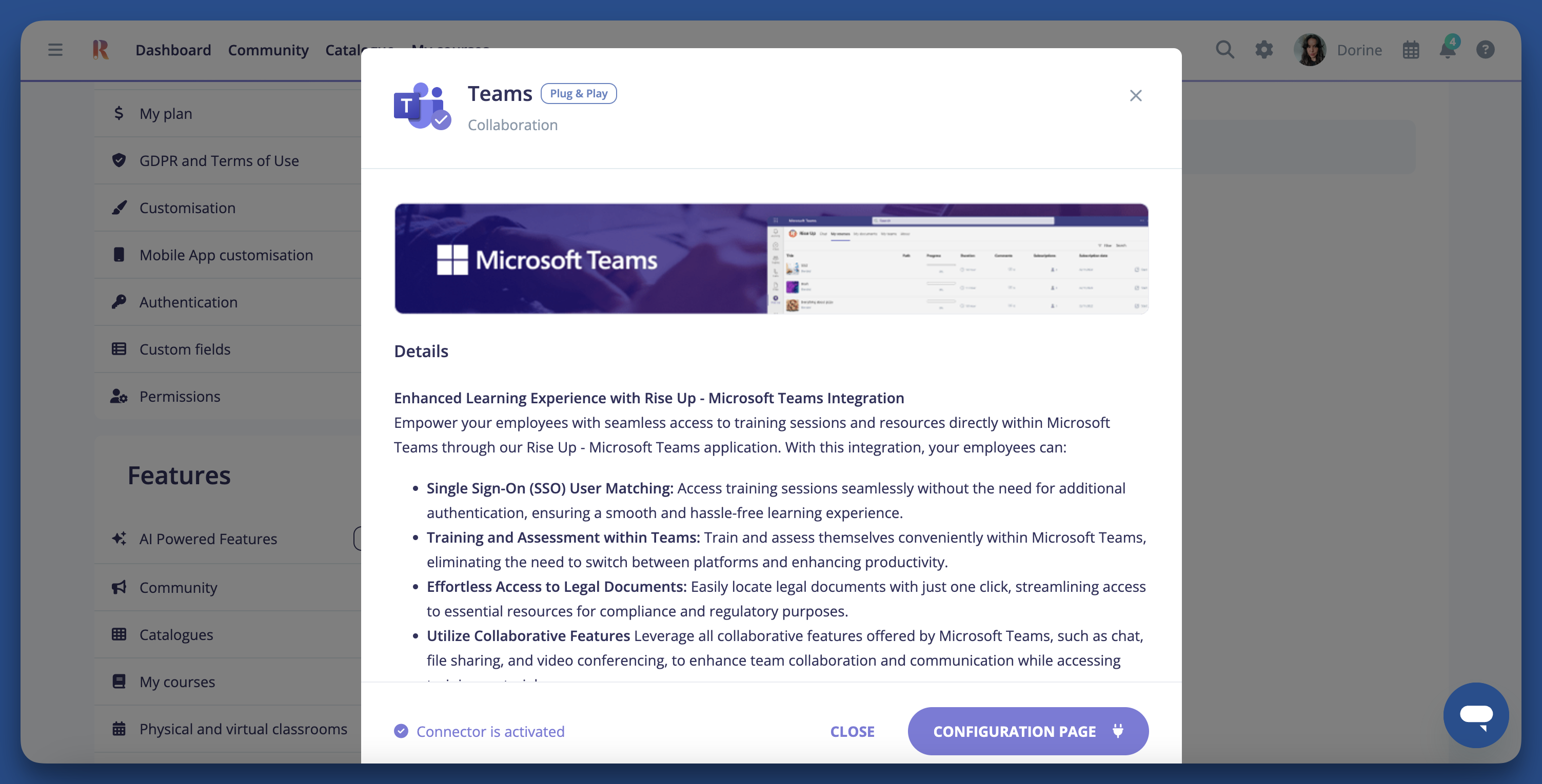This screenshot has width=1542, height=784.
Task: Click the Microsoft Teams banner image
Action: (771, 258)
